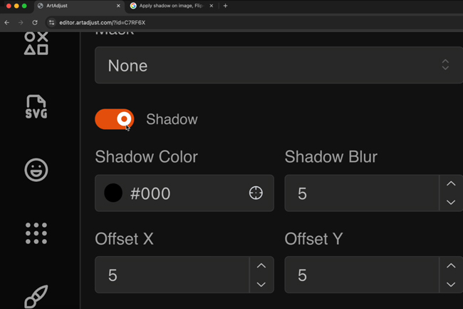Image resolution: width=463 pixels, height=309 pixels.
Task: Go back with the browser back arrow
Action: pyautogui.click(x=7, y=22)
